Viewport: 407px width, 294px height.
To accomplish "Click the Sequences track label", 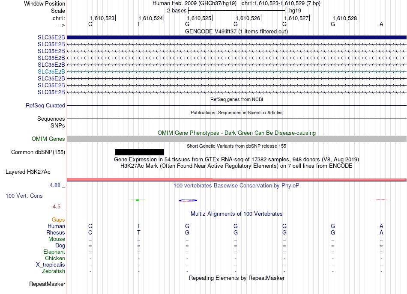I will (x=51, y=119).
